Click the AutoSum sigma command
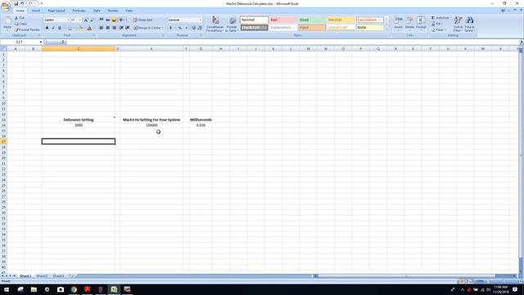 point(440,18)
